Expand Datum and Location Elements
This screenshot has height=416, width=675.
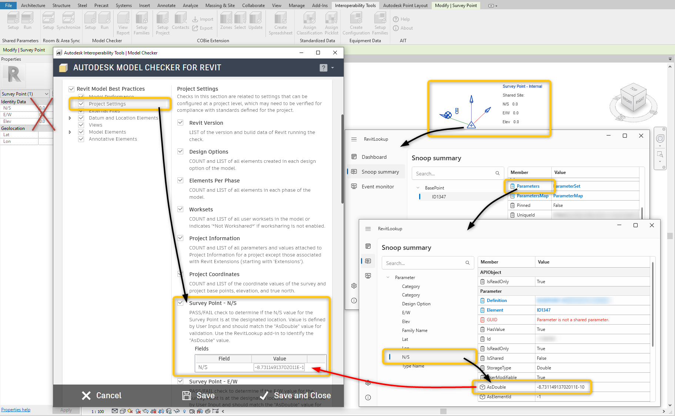(x=70, y=118)
